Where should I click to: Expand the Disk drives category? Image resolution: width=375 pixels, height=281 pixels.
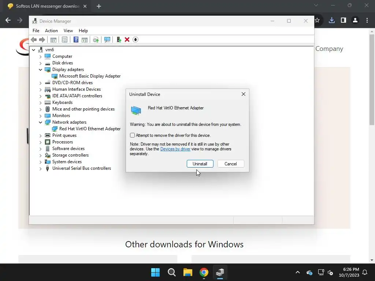click(40, 63)
